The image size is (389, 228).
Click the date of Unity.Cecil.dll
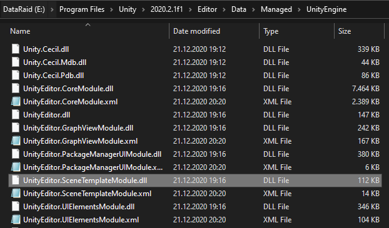click(200, 49)
